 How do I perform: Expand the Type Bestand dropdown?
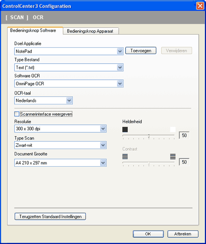pos(69,67)
